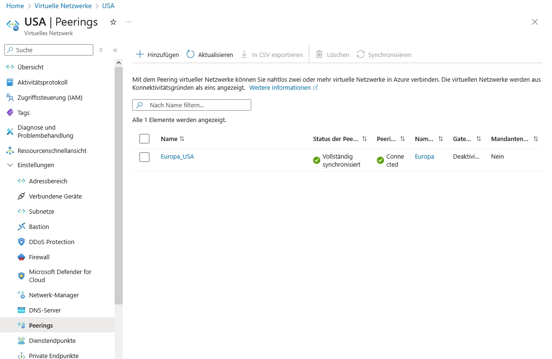Click the Aktualisieren refresh icon
The height and width of the screenshot is (359, 552).
(x=190, y=55)
